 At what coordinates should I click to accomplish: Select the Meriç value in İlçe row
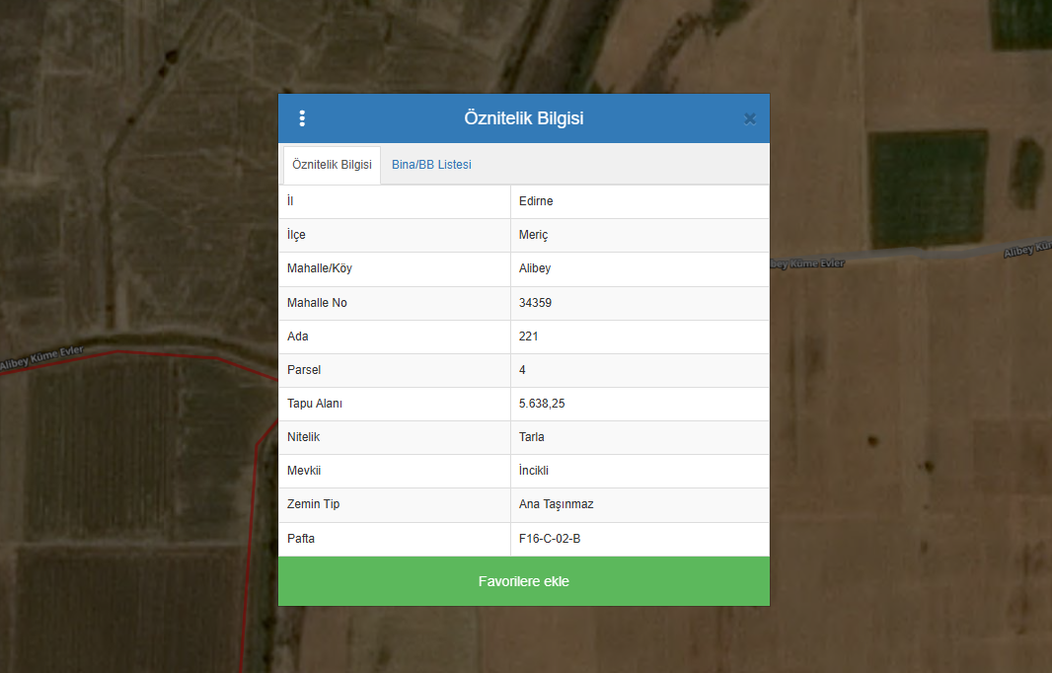pos(533,235)
